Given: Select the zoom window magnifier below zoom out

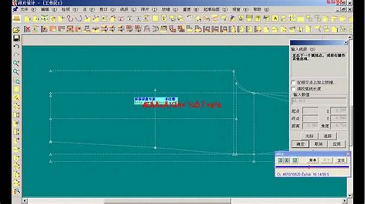Looking at the screenshot, I should (17, 81).
